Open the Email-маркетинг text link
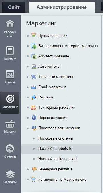103x193 pixels. click(x=52, y=87)
